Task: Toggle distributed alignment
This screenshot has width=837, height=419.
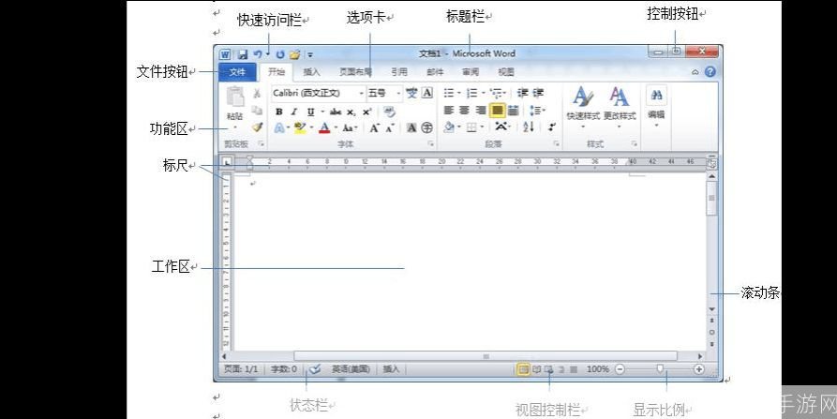Action: point(513,110)
